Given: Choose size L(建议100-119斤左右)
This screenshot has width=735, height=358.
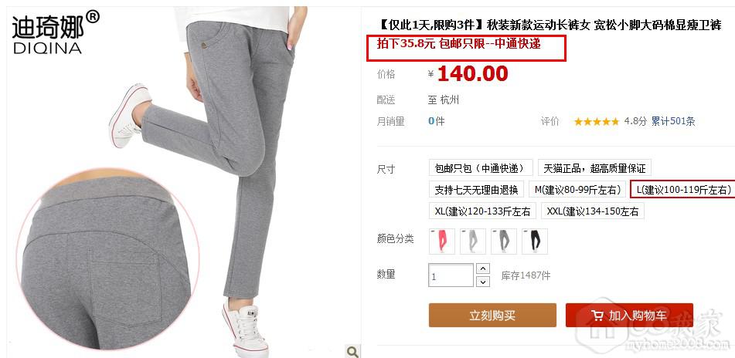Looking at the screenshot, I should (x=683, y=190).
